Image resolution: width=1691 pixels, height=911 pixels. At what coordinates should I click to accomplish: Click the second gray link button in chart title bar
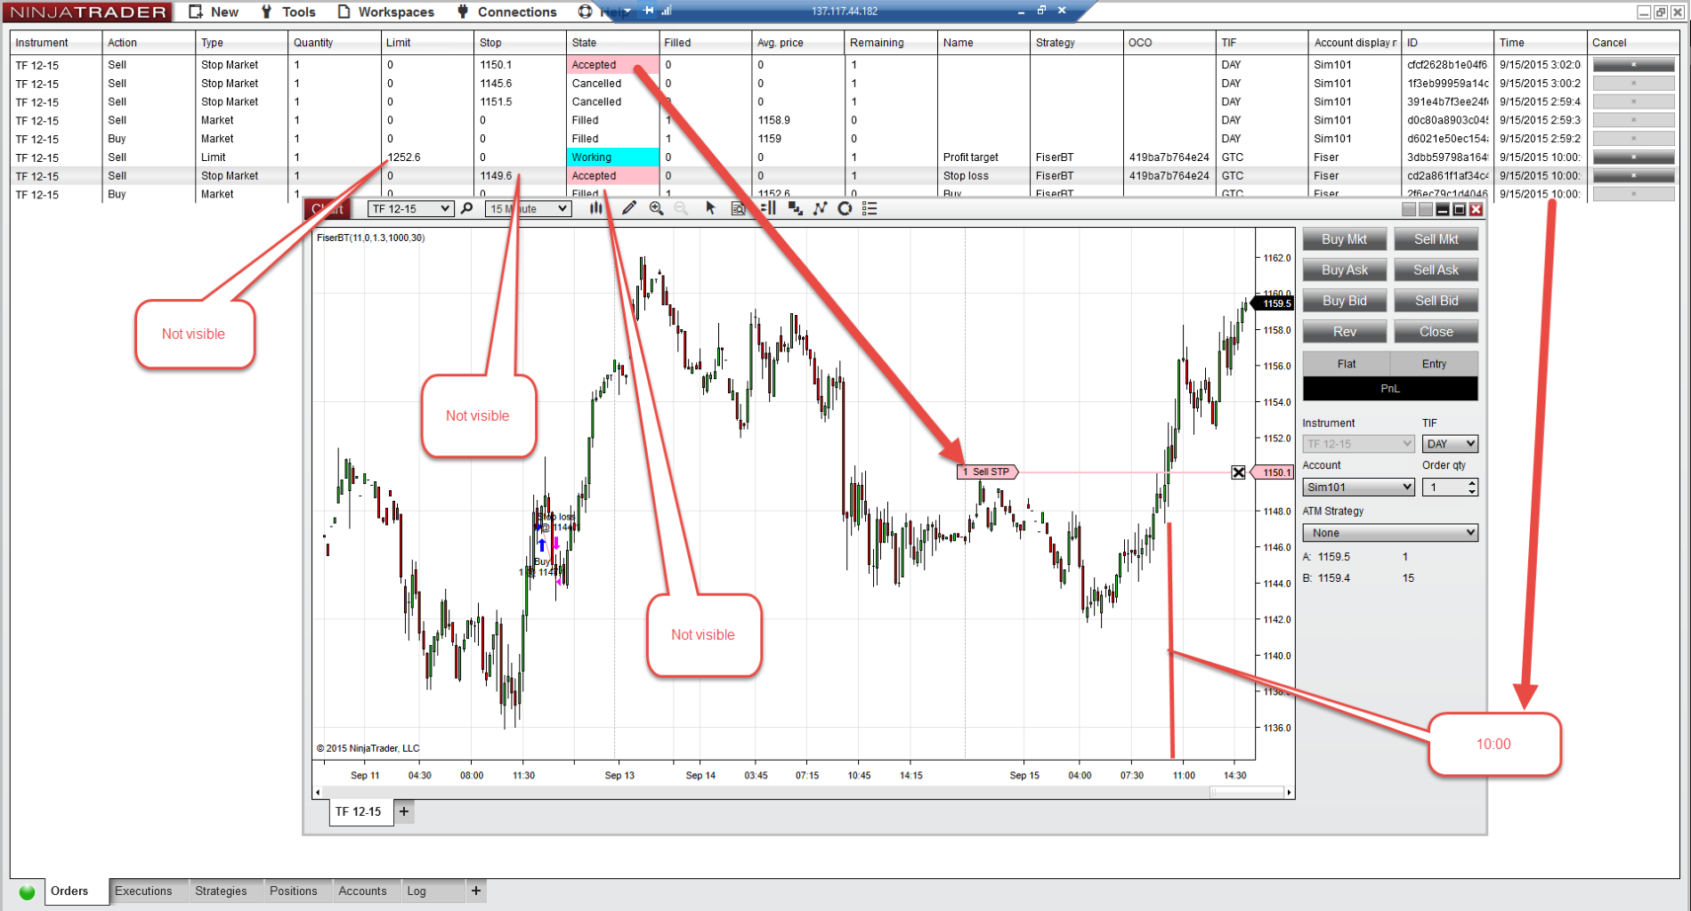1426,209
